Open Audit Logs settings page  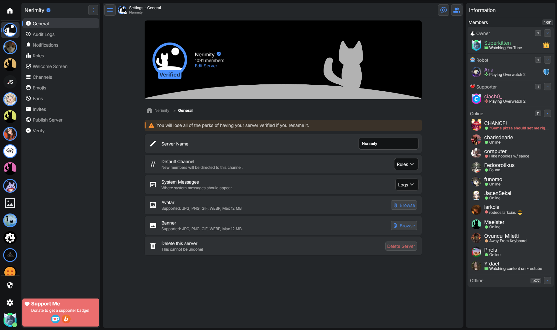coord(43,34)
